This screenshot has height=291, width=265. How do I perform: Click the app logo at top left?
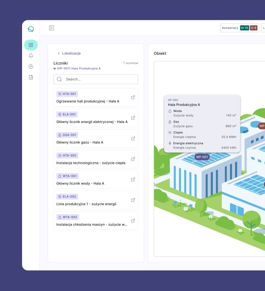(31, 29)
